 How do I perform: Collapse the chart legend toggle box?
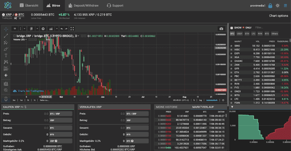[x=14, y=36]
